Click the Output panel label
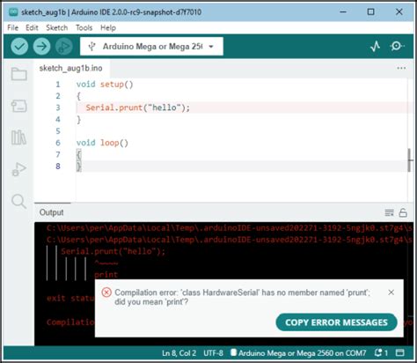 51,212
